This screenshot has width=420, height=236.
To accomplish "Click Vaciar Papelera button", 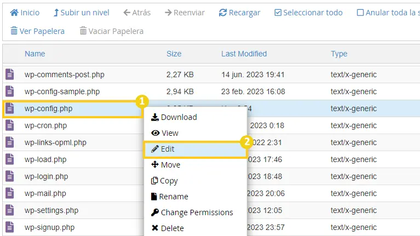I will coord(111,31).
